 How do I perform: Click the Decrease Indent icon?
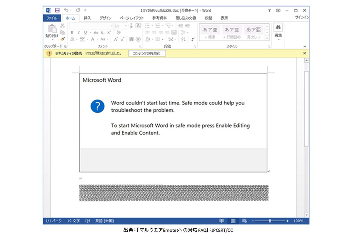(180, 26)
